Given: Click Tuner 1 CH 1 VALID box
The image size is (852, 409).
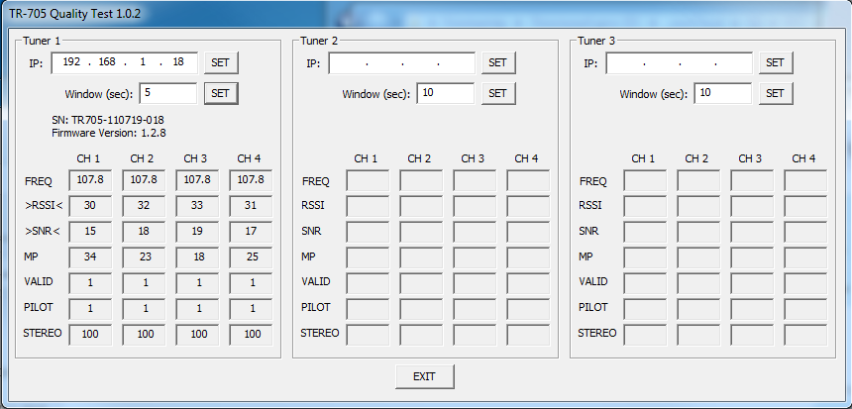Looking at the screenshot, I should click(90, 283).
